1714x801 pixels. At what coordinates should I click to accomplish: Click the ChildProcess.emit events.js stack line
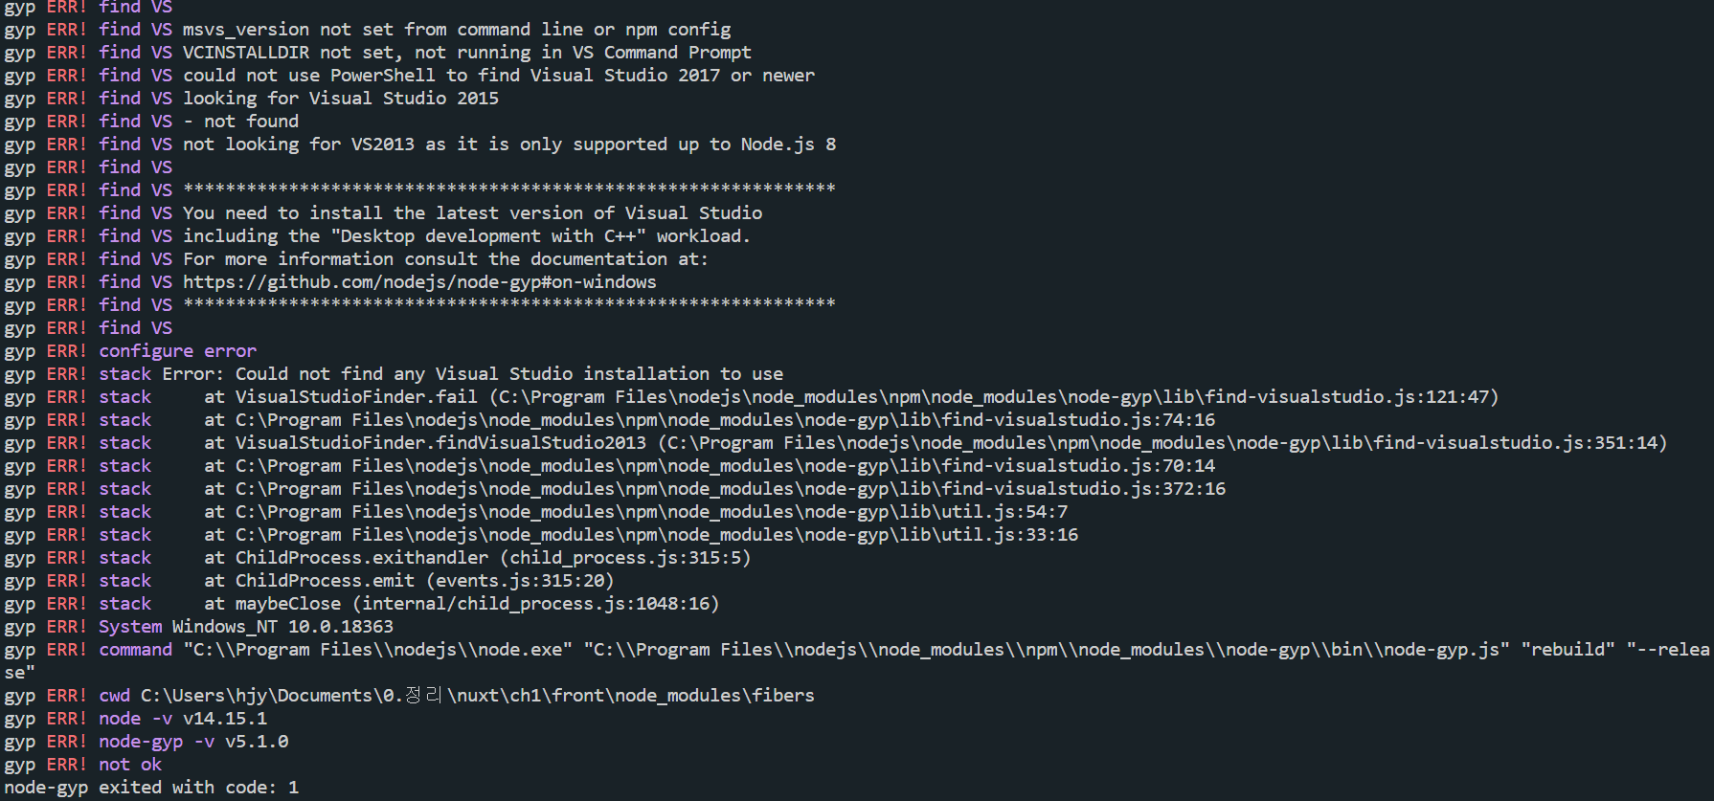coord(409,581)
